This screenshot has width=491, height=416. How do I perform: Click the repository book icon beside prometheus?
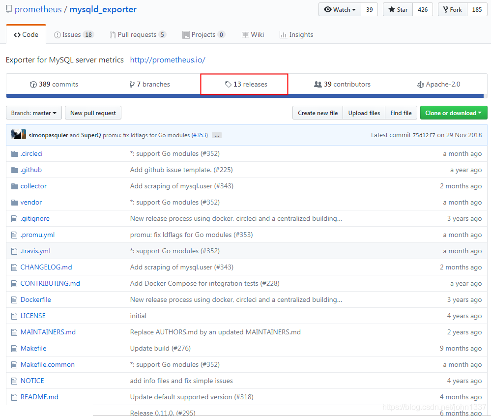(x=9, y=9)
